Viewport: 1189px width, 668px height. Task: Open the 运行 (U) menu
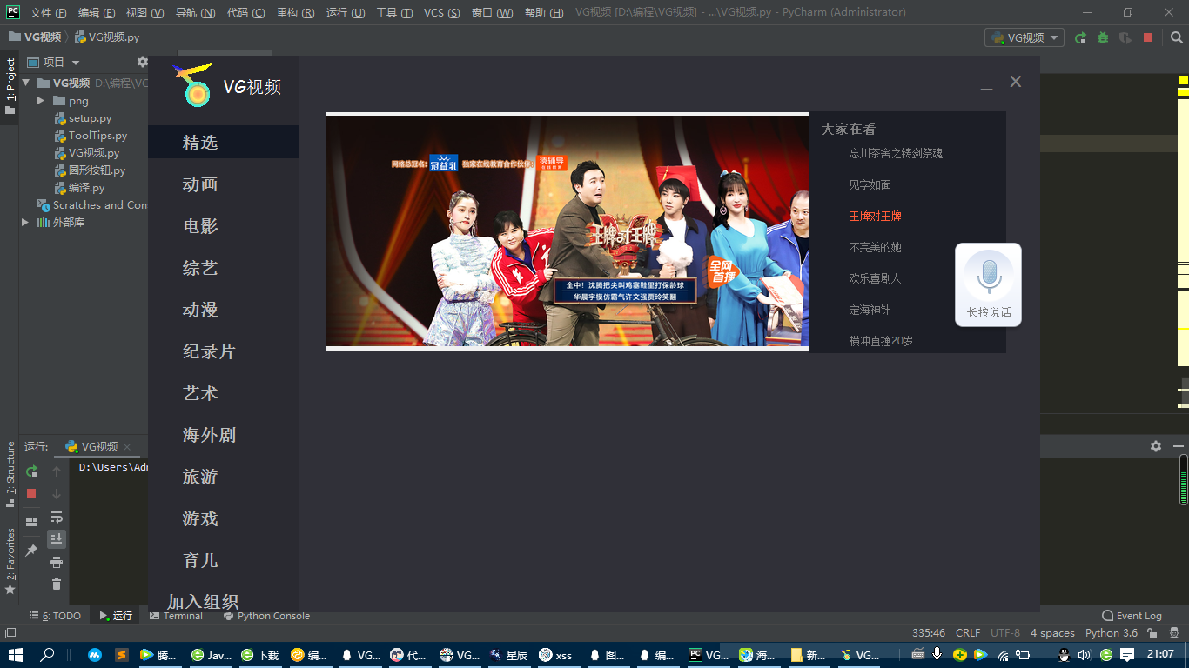pos(346,13)
